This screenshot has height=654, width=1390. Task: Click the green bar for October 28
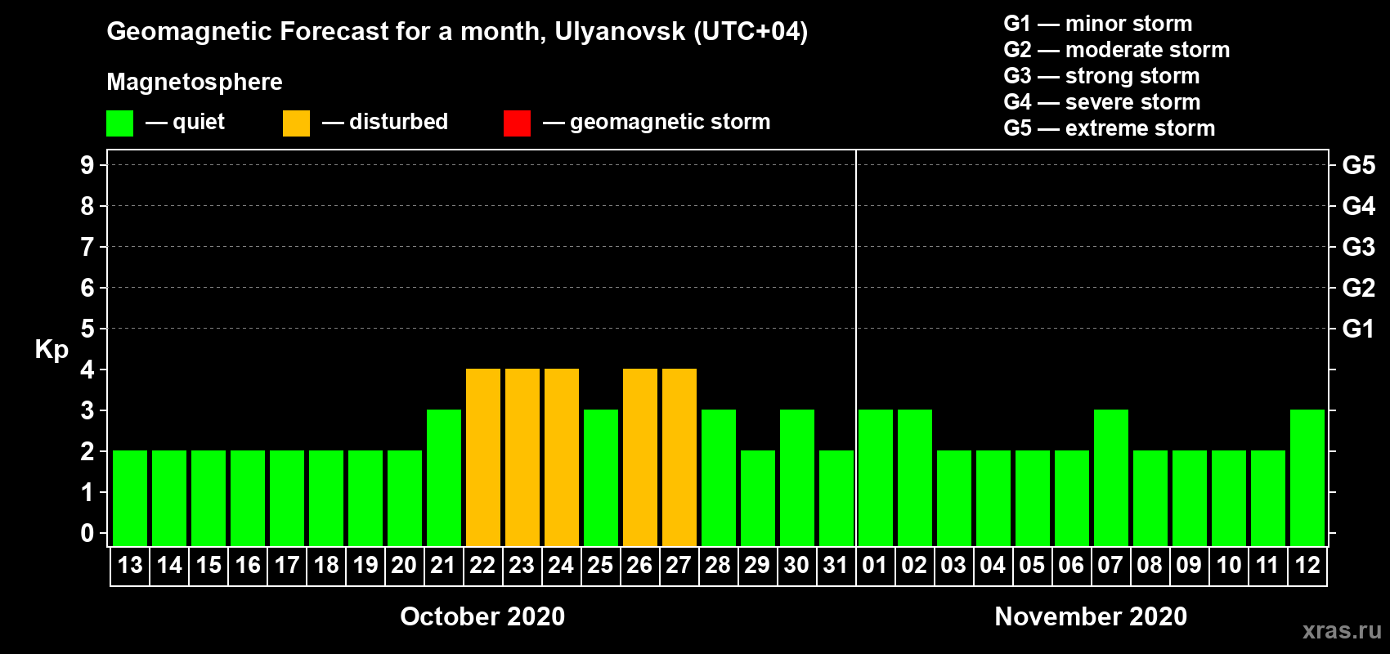719,477
